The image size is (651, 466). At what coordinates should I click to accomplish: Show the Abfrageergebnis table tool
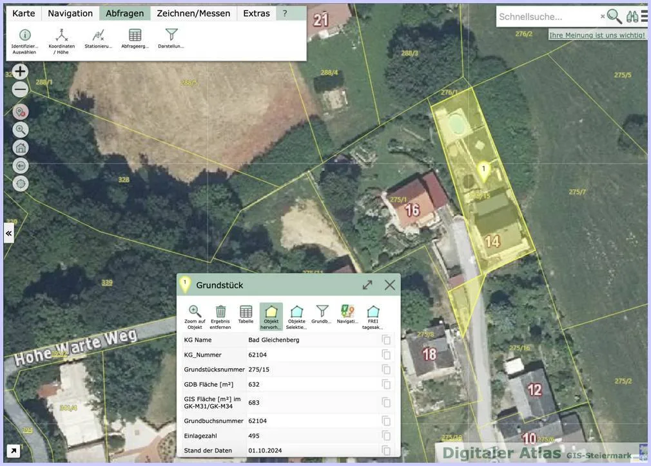coord(135,39)
